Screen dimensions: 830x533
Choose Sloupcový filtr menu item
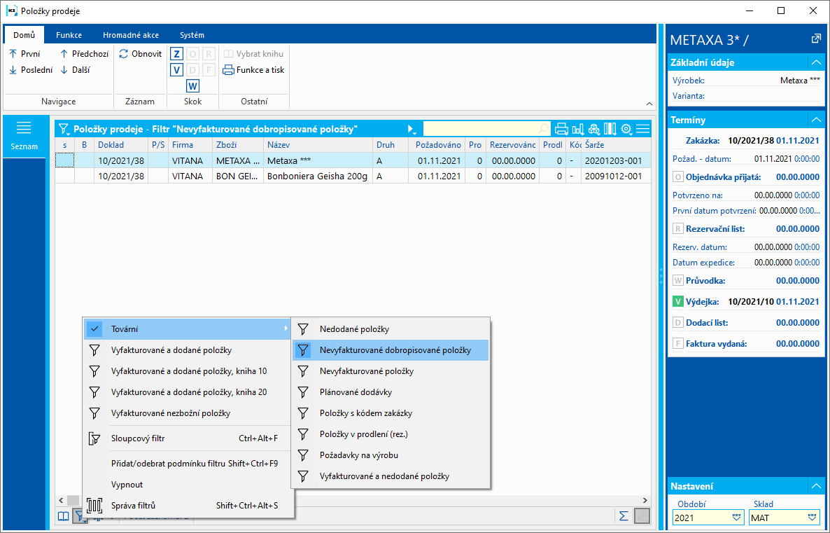pyautogui.click(x=188, y=438)
